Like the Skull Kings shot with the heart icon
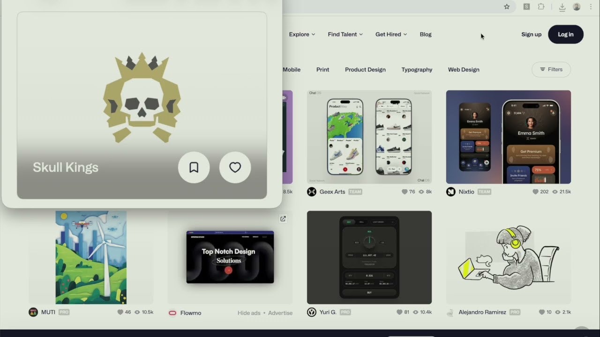The height and width of the screenshot is (337, 600). tap(235, 167)
